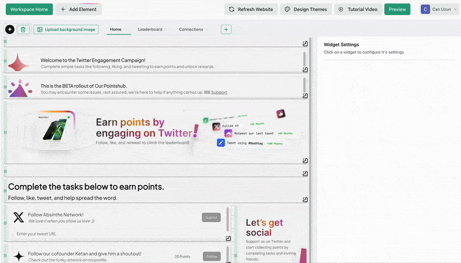The width and height of the screenshot is (461, 263).
Task: Click resize handle of the Earn points hero widget
Action: point(305,161)
